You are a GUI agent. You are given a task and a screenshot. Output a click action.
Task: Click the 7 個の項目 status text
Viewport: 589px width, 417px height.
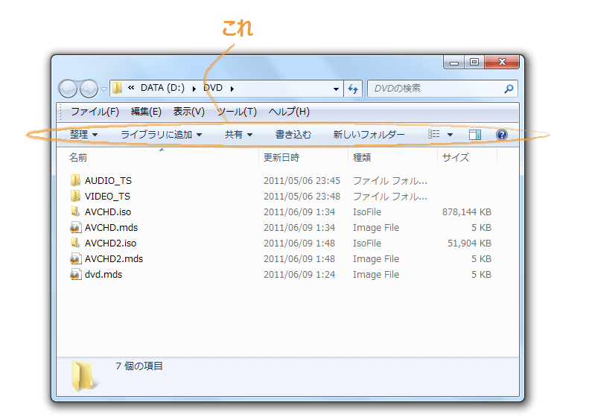(139, 366)
